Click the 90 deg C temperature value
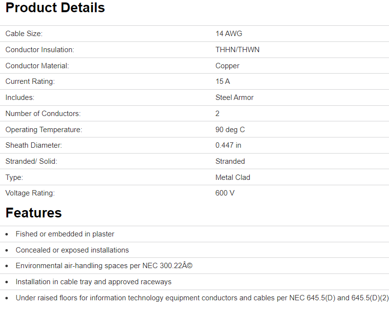 point(230,130)
